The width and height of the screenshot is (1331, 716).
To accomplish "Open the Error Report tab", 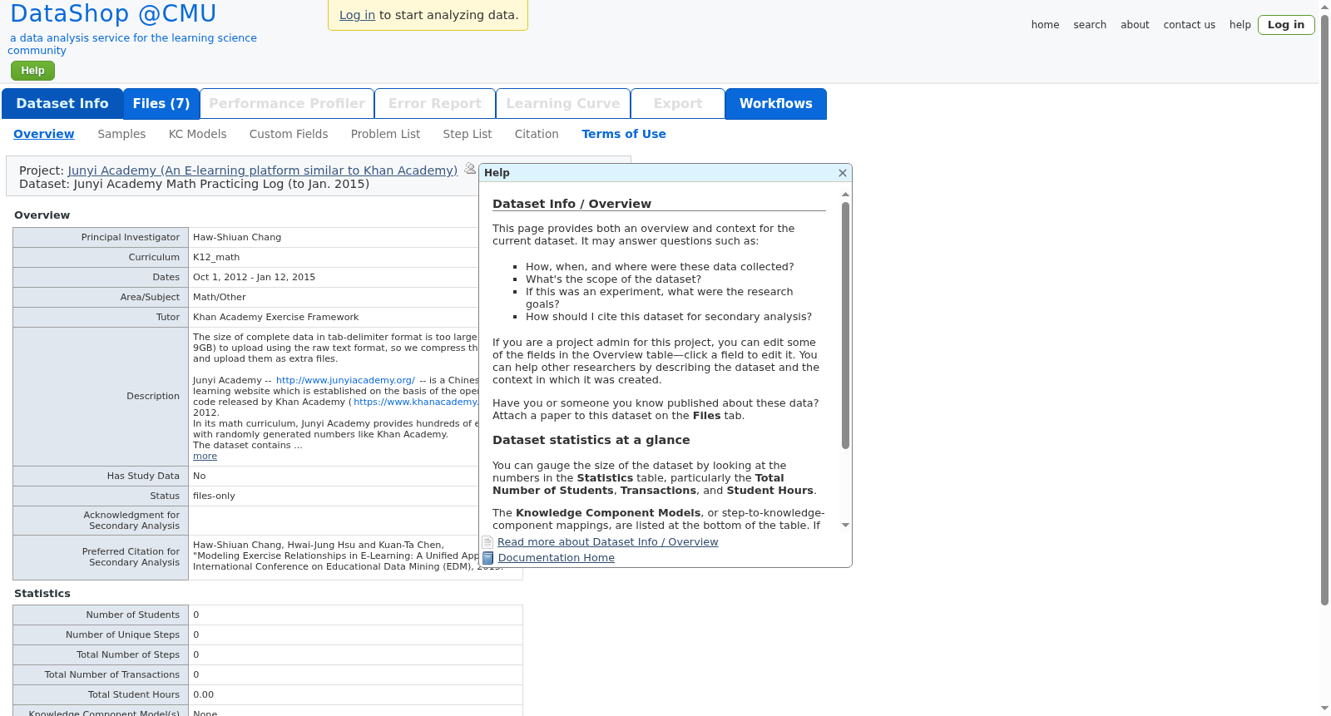I will coord(435,104).
